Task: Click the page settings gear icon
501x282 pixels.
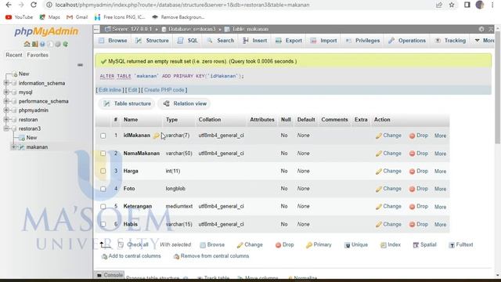Action: [481, 29]
